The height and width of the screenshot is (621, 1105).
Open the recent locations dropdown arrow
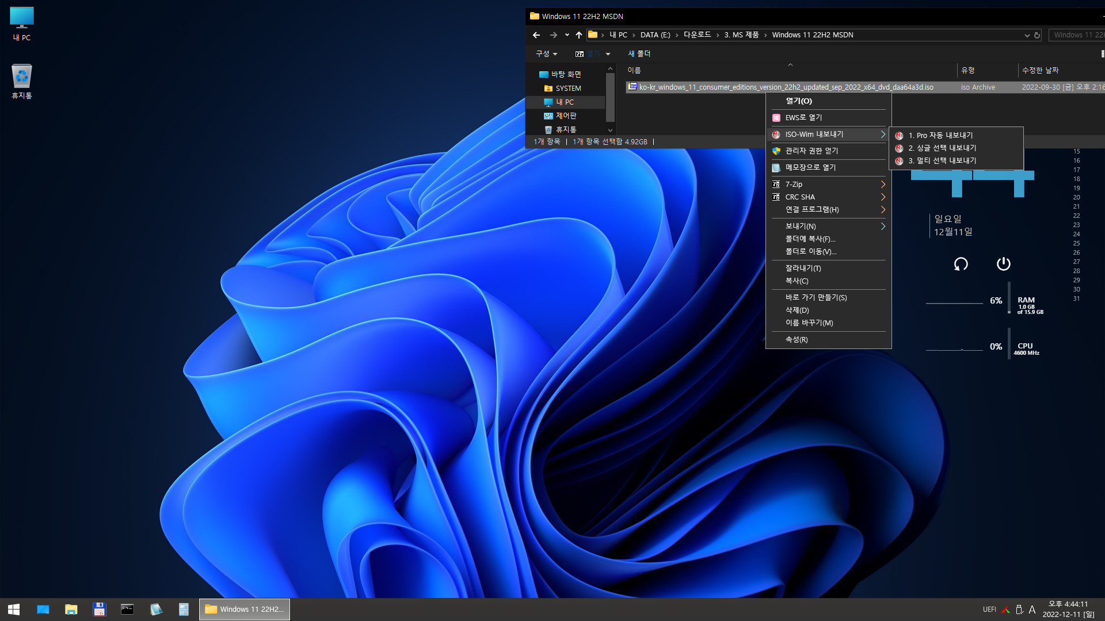[567, 35]
